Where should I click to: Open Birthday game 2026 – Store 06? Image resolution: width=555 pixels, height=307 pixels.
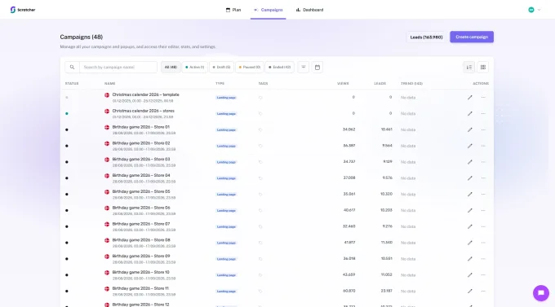tap(141, 208)
